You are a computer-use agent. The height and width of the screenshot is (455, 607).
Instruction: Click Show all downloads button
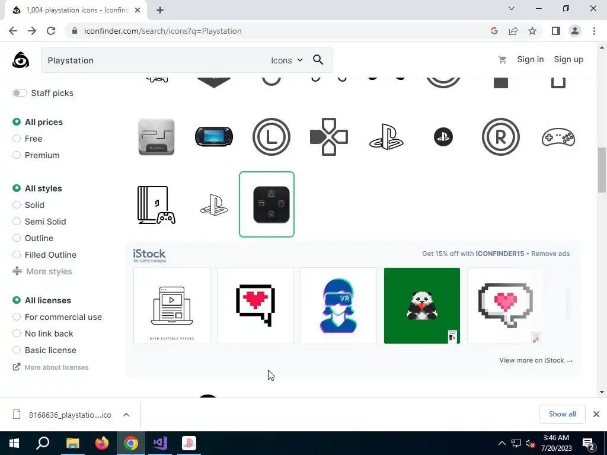[562, 414]
